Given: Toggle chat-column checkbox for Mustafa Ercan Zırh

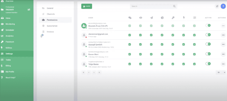Looking at the screenshot, I should [x=130, y=26].
